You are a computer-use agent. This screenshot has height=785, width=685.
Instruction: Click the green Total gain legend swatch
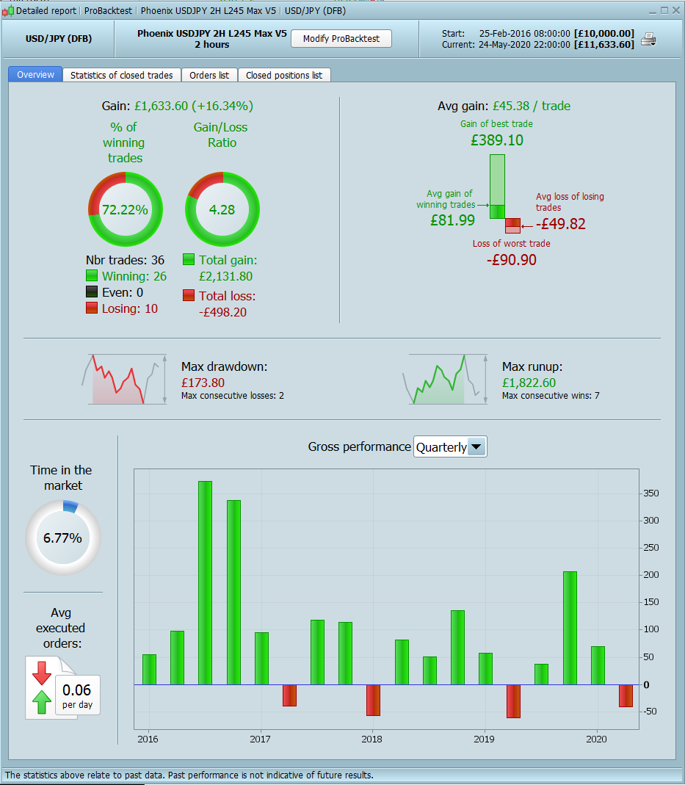(189, 259)
